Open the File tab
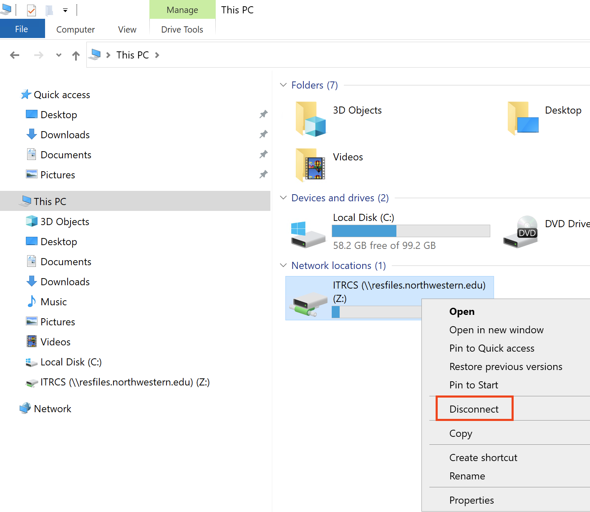 [x=22, y=29]
